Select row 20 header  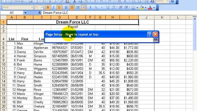pyautogui.click(x=3, y=106)
